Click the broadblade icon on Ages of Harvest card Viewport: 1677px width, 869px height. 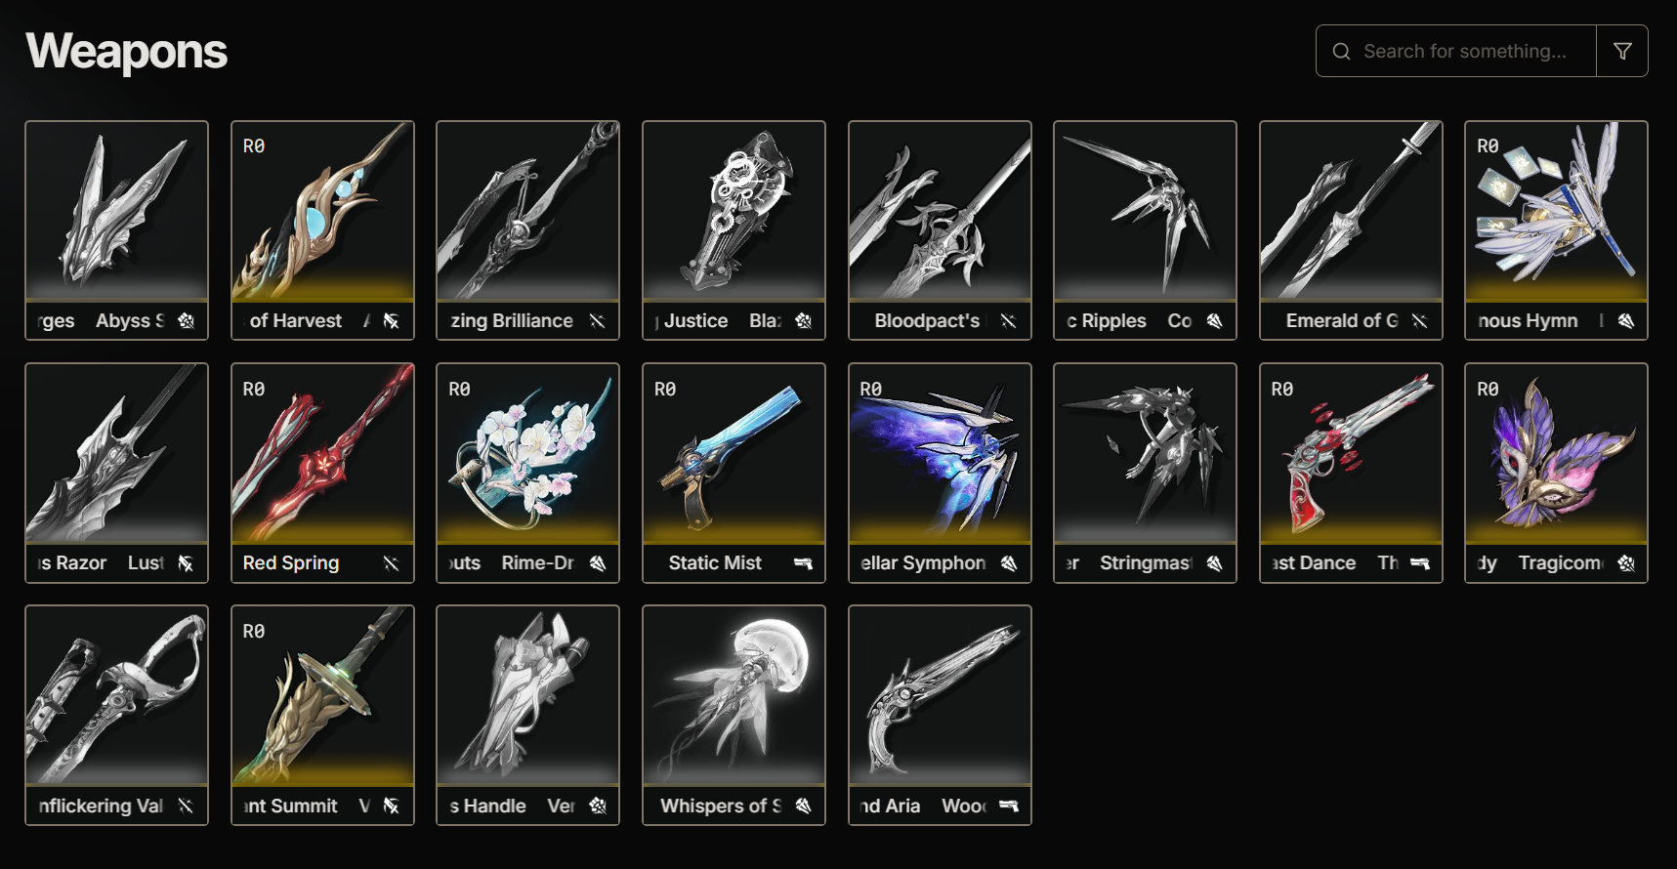(x=392, y=321)
